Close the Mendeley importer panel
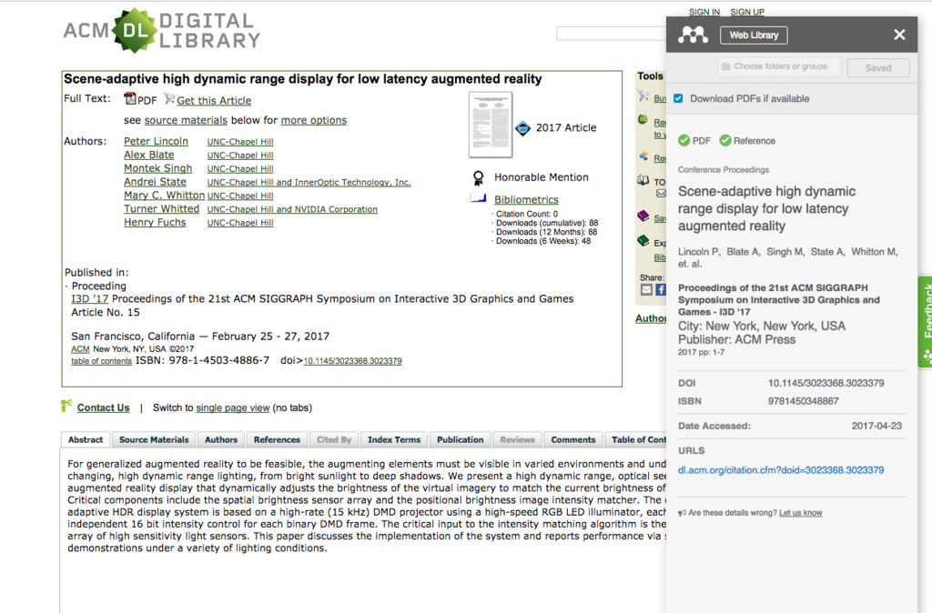This screenshot has height=613, width=932. pos(899,35)
